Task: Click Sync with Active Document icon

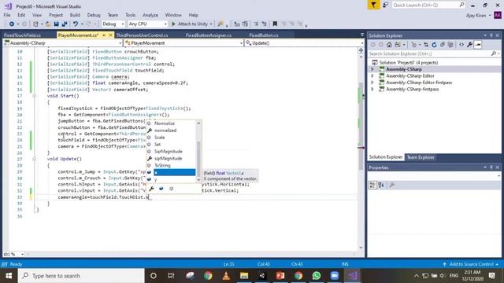Action: pos(426,45)
